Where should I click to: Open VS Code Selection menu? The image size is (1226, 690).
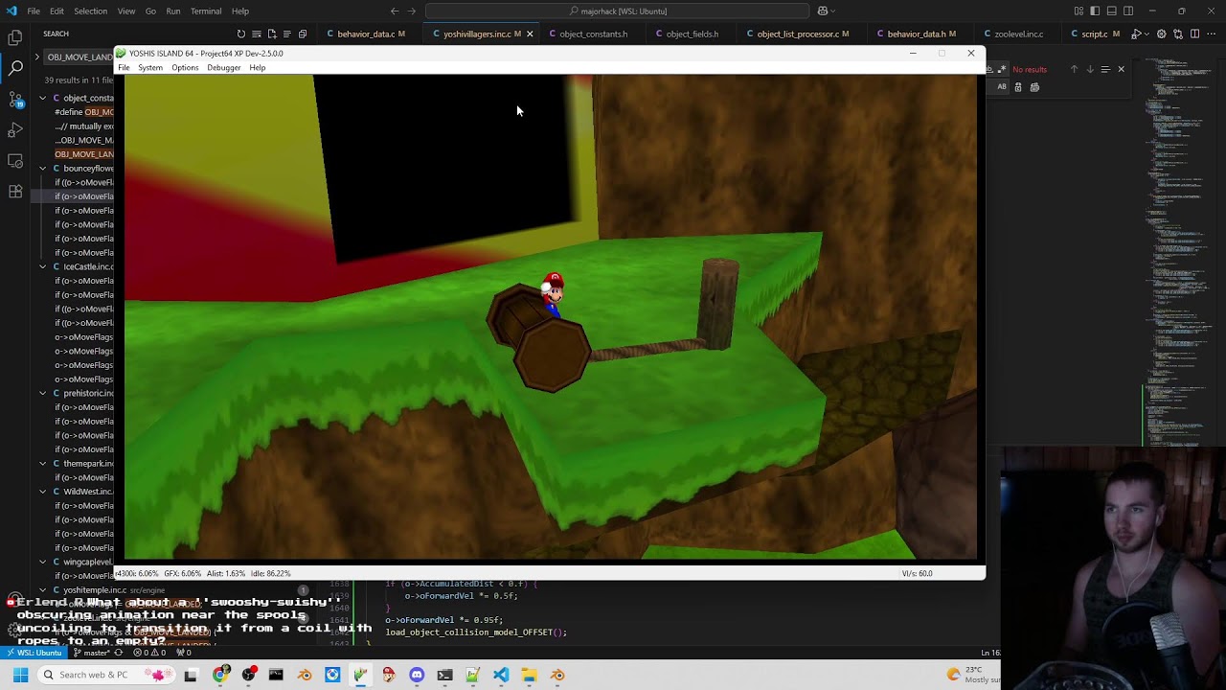click(x=90, y=11)
